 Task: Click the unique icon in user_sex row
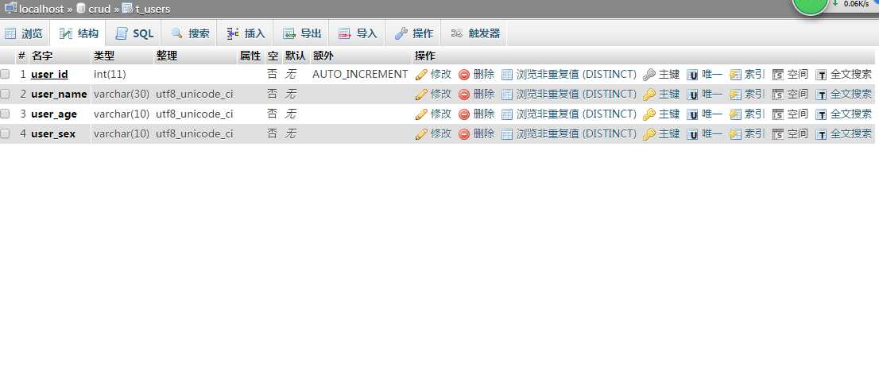pos(692,134)
